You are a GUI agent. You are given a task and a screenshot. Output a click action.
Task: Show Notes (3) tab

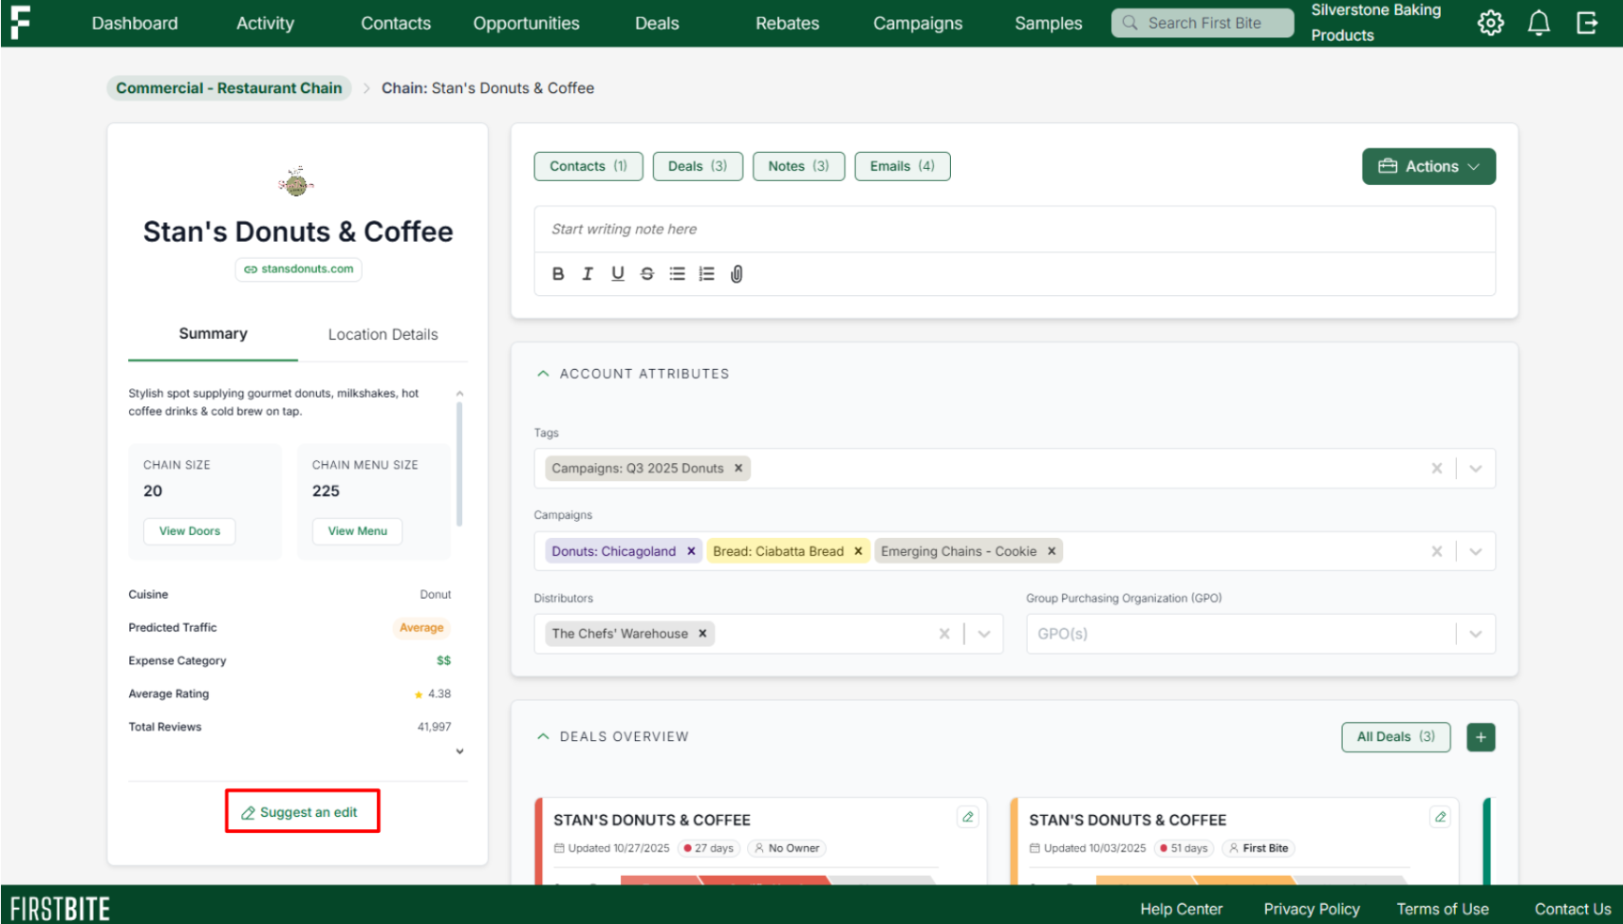[x=798, y=166]
